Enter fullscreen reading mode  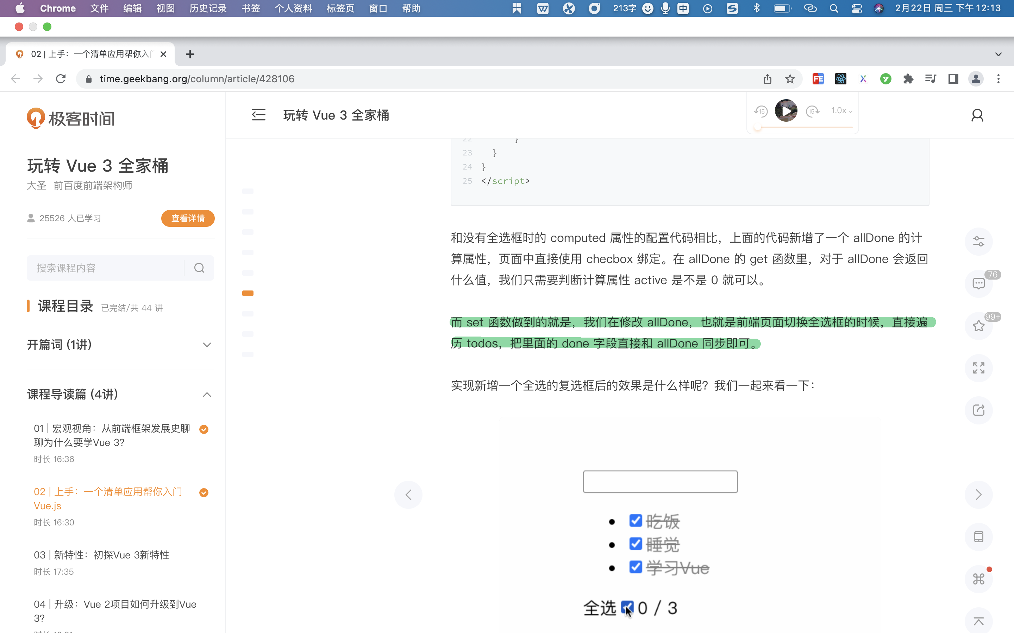coord(978,368)
